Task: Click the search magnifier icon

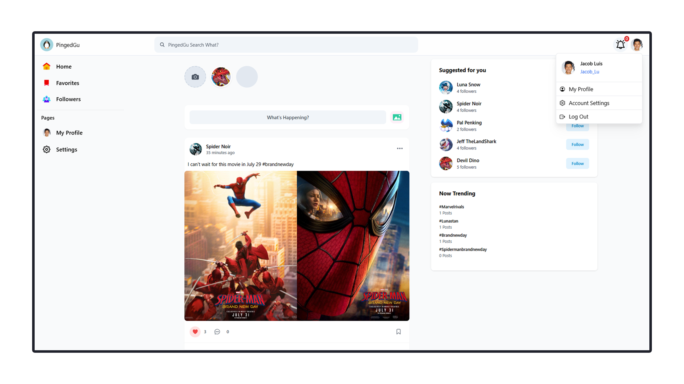Action: 162,45
